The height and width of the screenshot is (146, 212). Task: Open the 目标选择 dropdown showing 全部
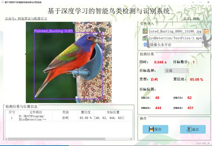coord(176,71)
